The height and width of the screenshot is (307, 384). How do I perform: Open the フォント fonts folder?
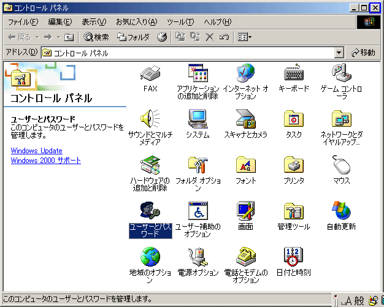245,165
